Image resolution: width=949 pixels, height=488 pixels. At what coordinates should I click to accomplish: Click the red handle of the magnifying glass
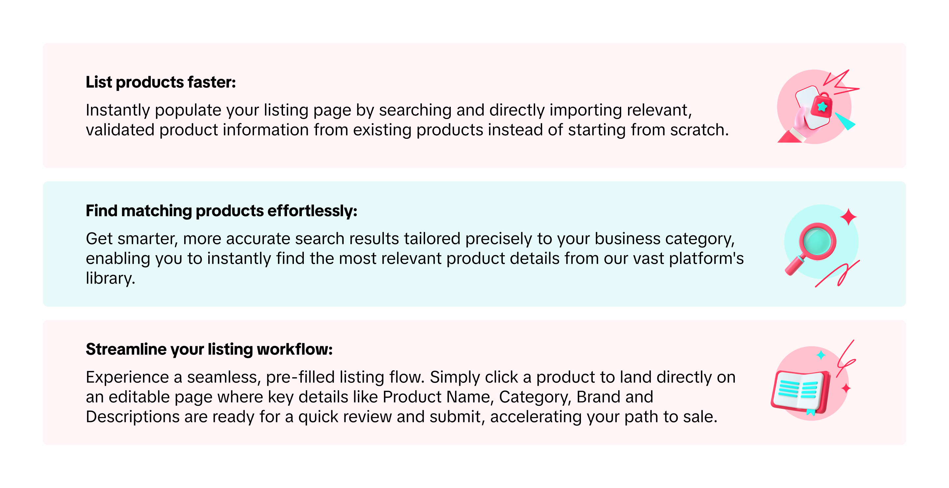795,266
